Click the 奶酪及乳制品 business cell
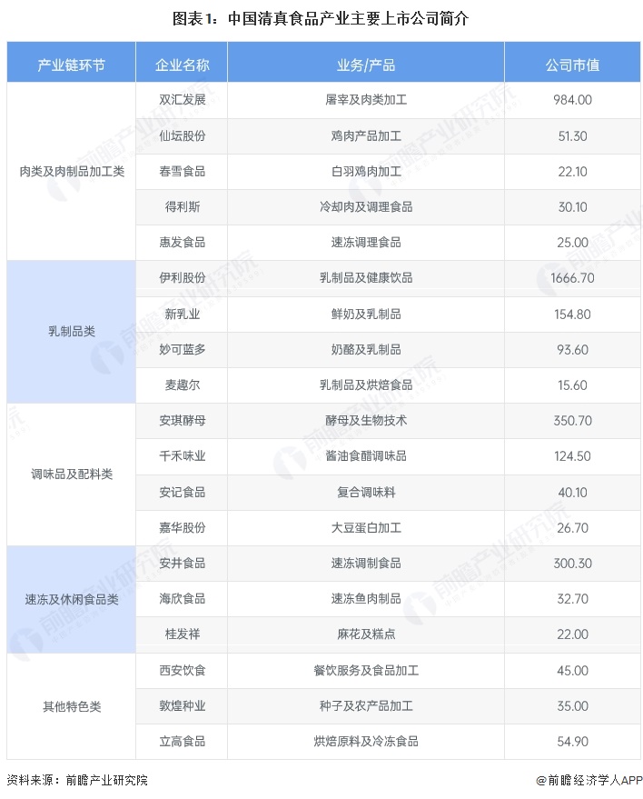Screen dimensions: 643x799 coord(365,350)
